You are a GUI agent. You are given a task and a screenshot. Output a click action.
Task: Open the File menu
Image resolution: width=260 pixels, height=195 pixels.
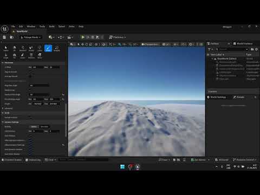pyautogui.click(x=13, y=27)
